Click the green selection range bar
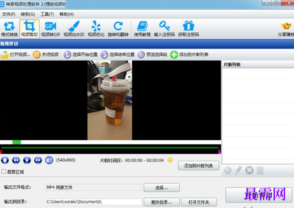The width and height of the screenshot is (294, 208). pos(110,148)
